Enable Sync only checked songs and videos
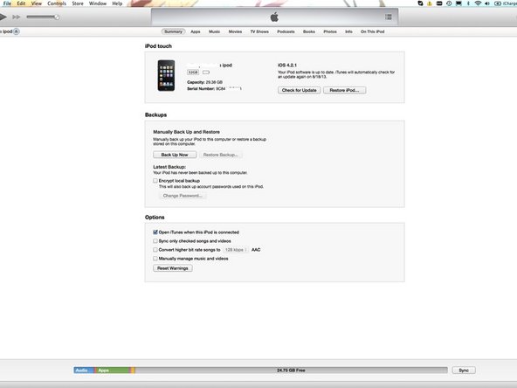 point(155,241)
